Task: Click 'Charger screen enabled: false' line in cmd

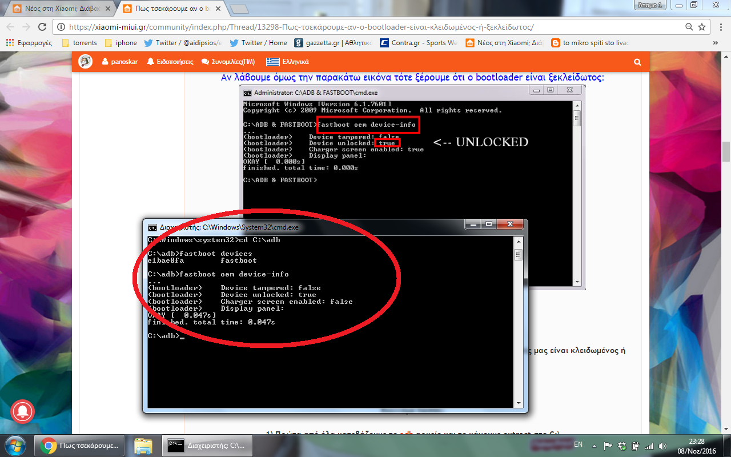Action: pos(250,302)
